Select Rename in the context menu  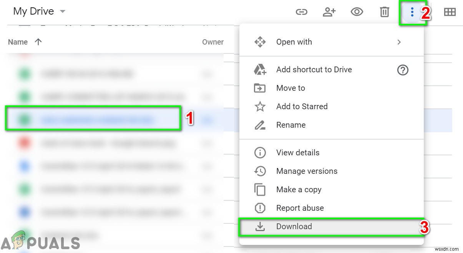291,125
